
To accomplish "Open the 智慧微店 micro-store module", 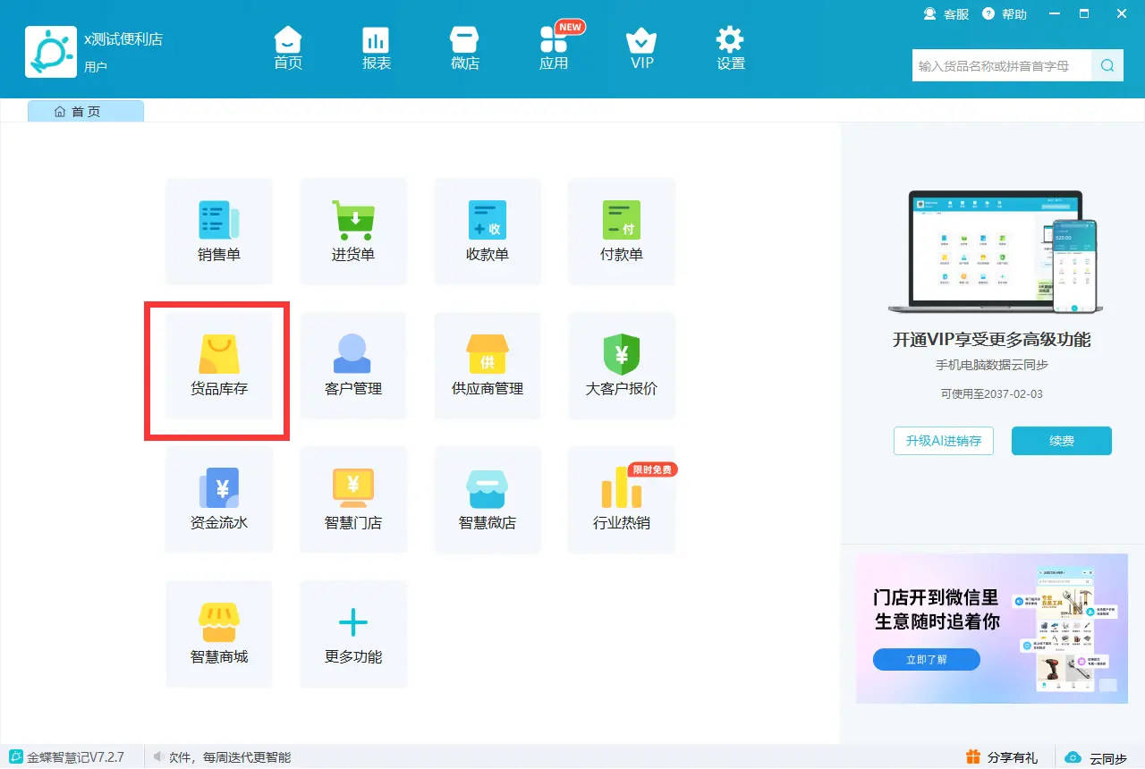I will [x=488, y=500].
